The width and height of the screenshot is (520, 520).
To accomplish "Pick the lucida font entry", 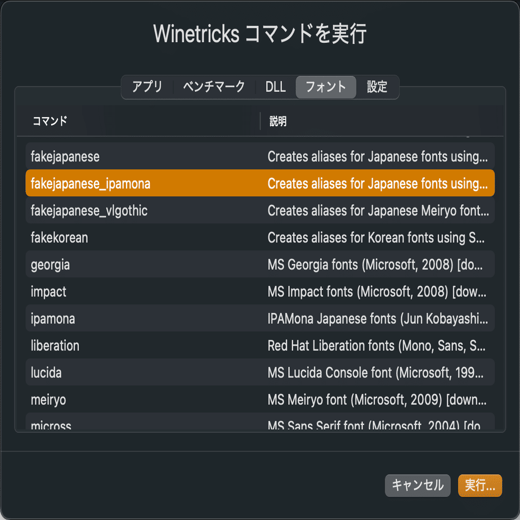I will pos(260,373).
